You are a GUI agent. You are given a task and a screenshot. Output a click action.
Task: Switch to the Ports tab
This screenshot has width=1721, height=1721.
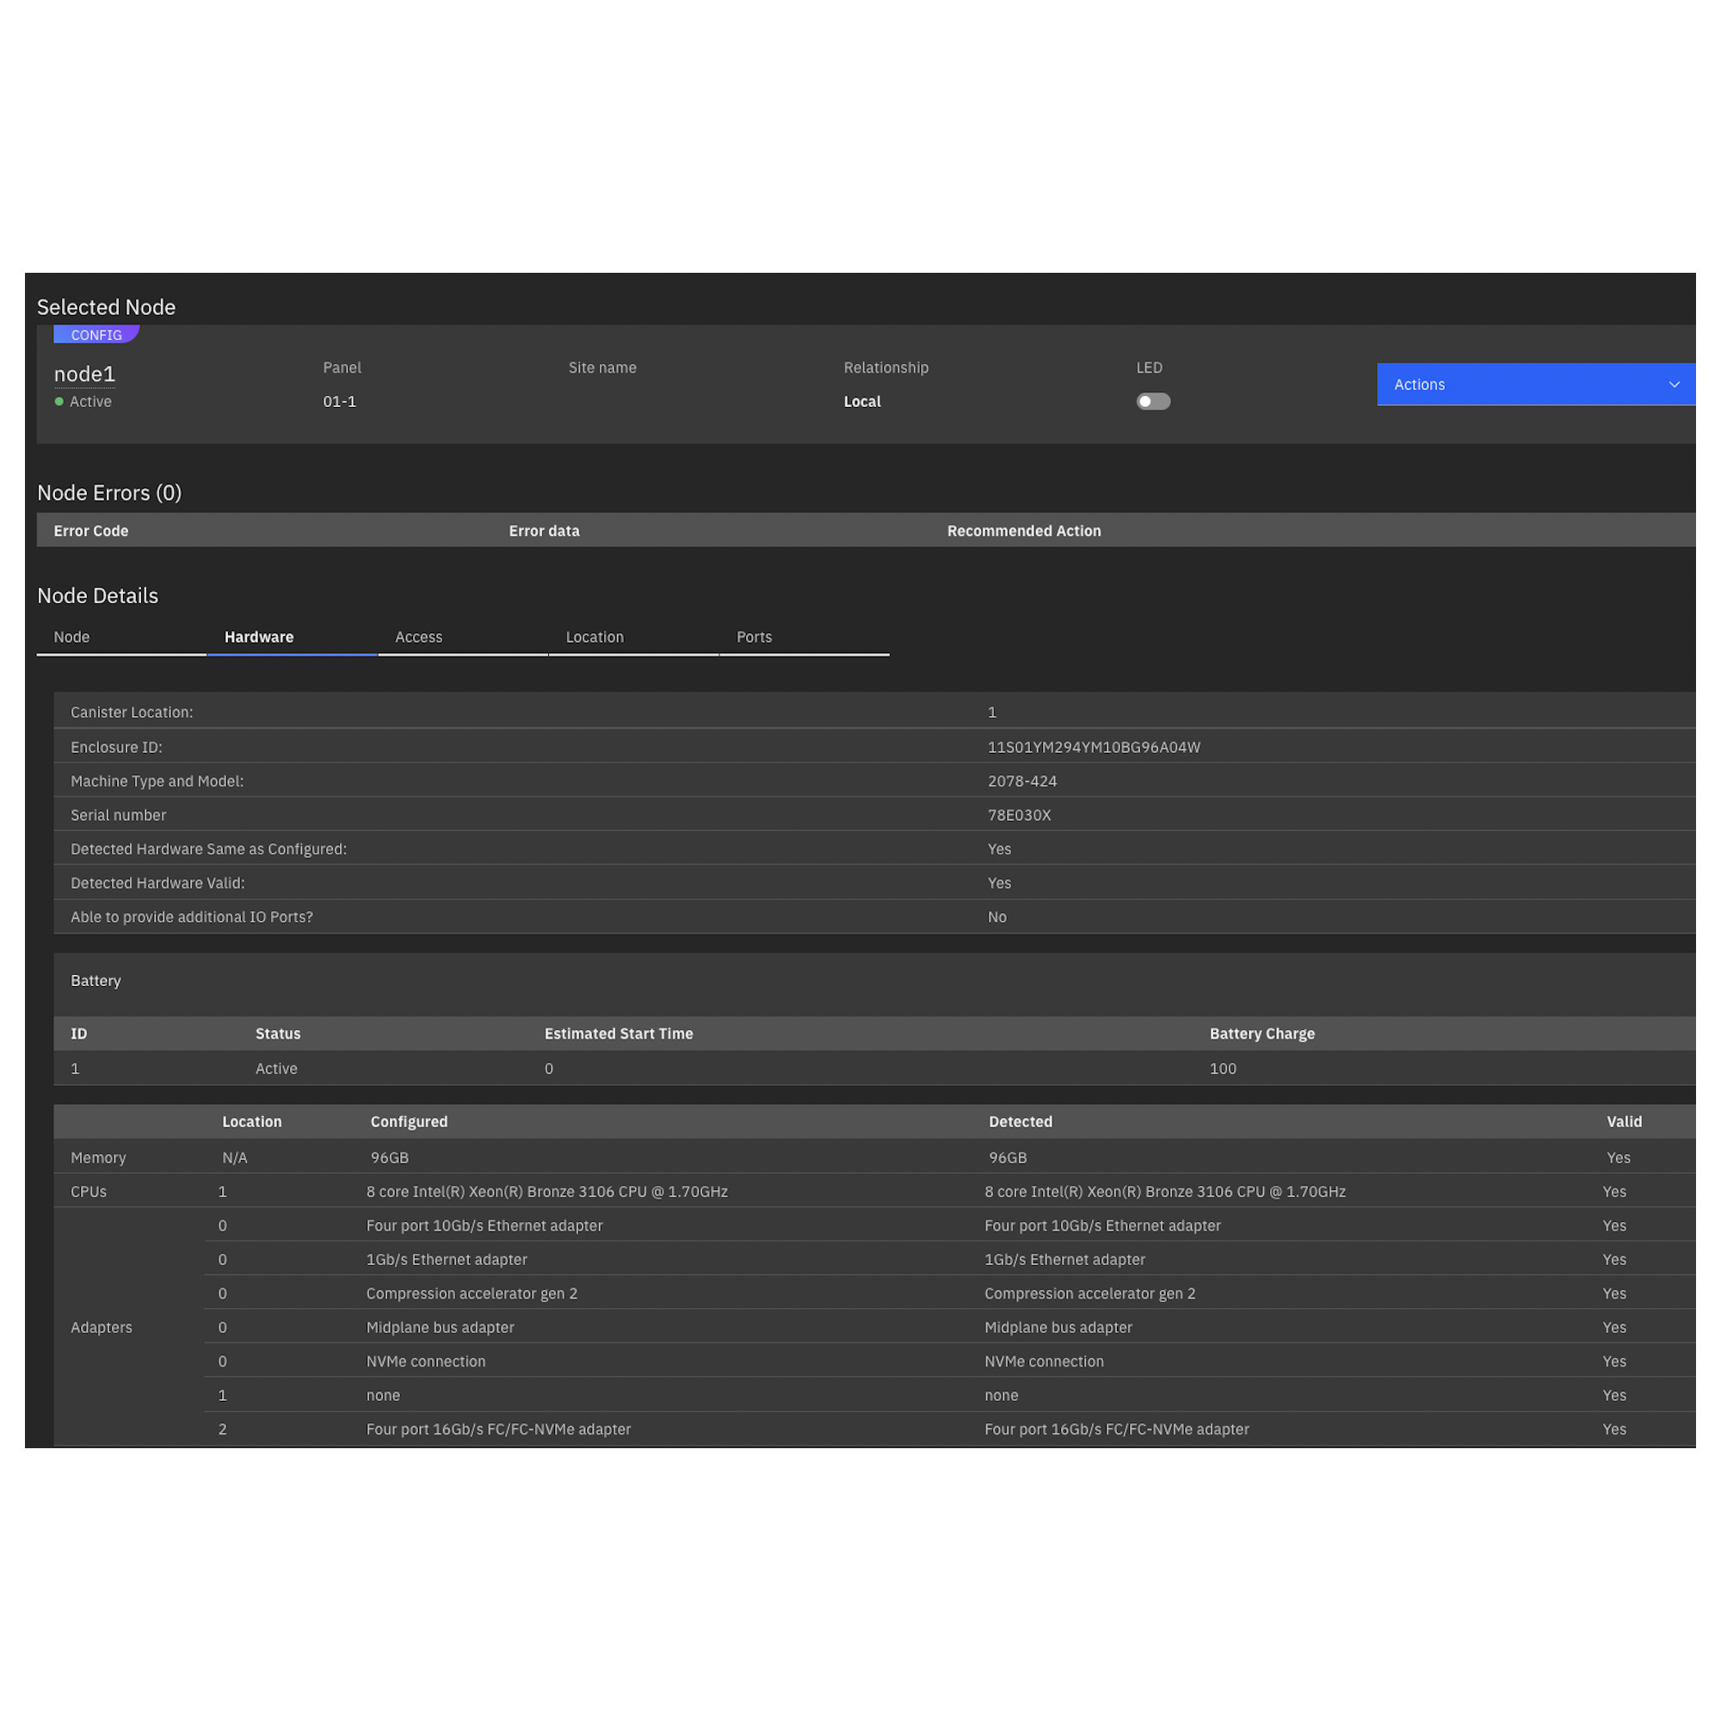pos(754,637)
